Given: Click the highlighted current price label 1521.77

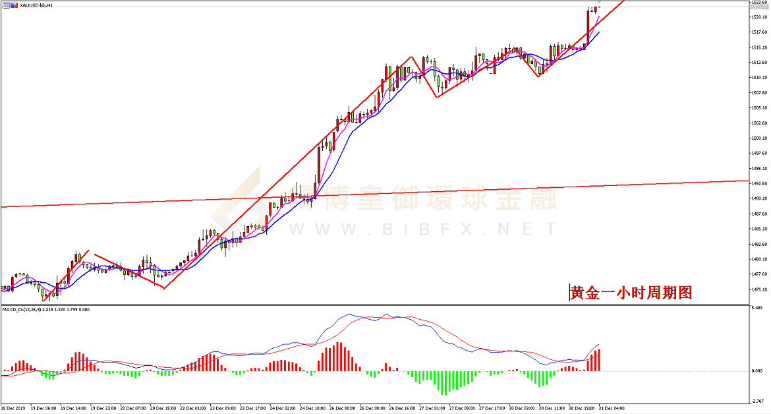Looking at the screenshot, I should pos(759,7).
